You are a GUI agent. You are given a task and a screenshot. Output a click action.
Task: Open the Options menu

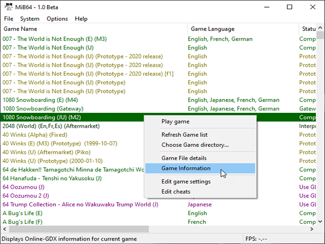tap(57, 19)
